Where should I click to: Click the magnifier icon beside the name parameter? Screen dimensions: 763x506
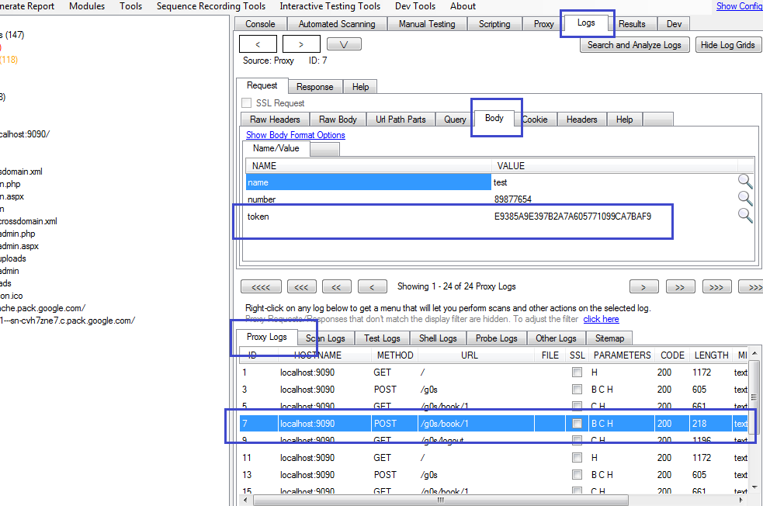(x=745, y=181)
